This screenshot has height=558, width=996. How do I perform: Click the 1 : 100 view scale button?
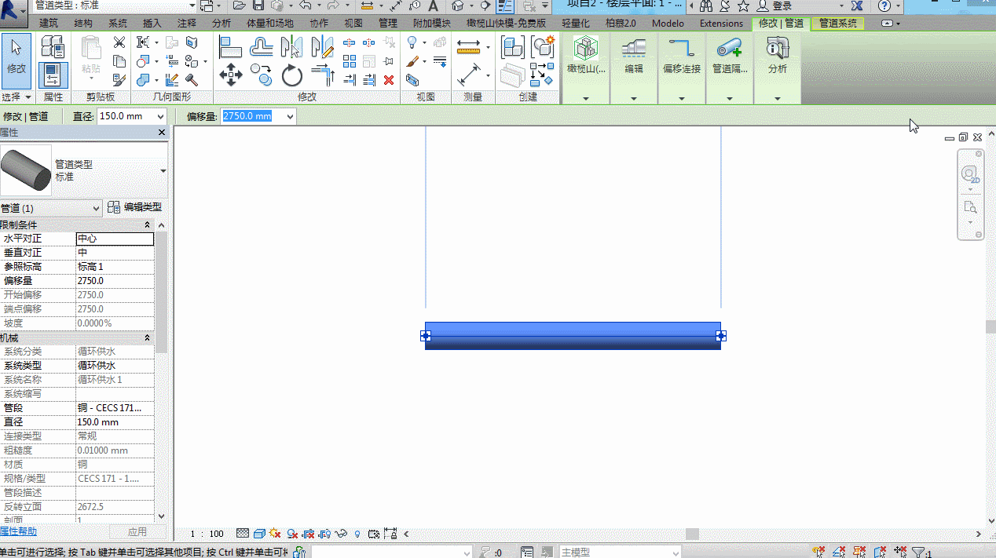[207, 534]
